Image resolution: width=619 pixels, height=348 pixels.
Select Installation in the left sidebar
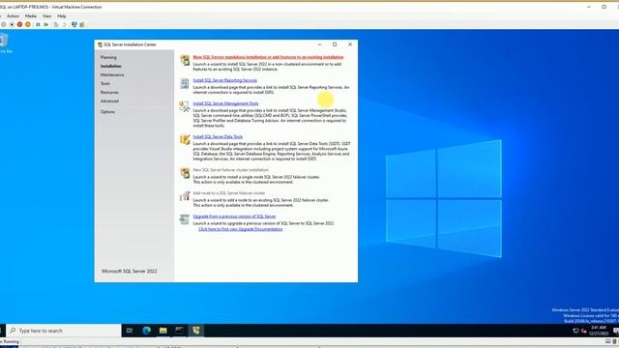click(111, 67)
